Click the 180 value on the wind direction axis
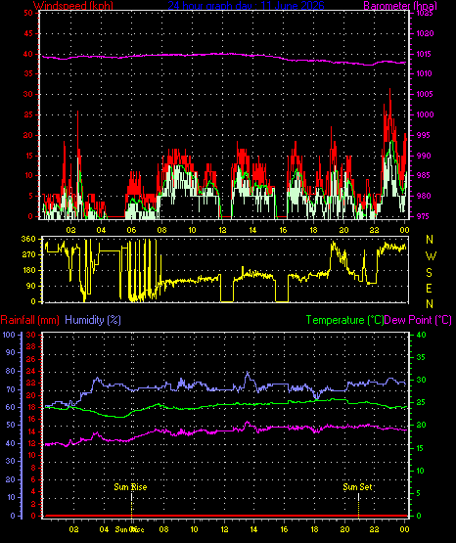The height and width of the screenshot is (543, 456). tap(28, 270)
